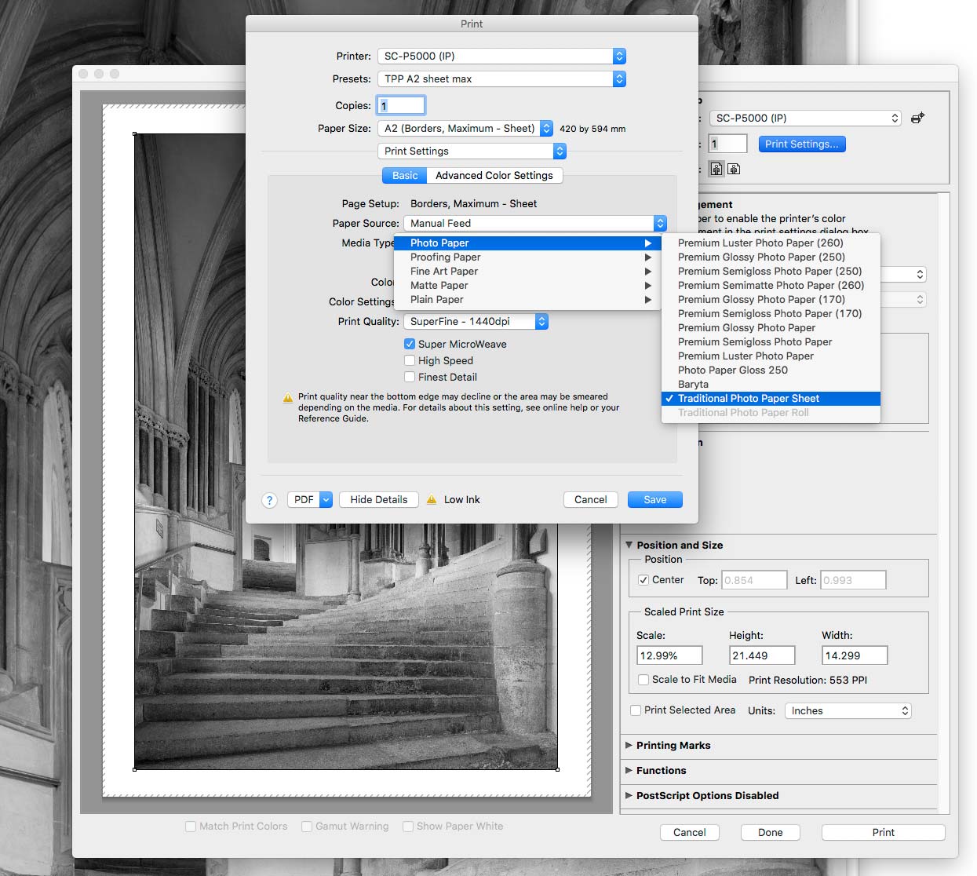Uncheck the Center position checkbox
This screenshot has height=876, width=977.
(643, 580)
